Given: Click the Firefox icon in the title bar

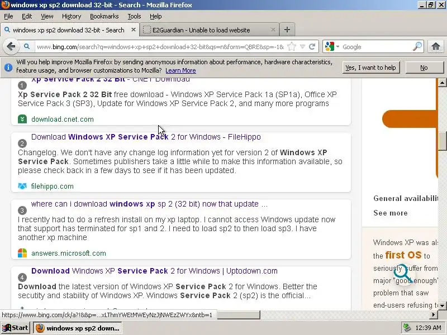Looking at the screenshot, I should pos(5,5).
